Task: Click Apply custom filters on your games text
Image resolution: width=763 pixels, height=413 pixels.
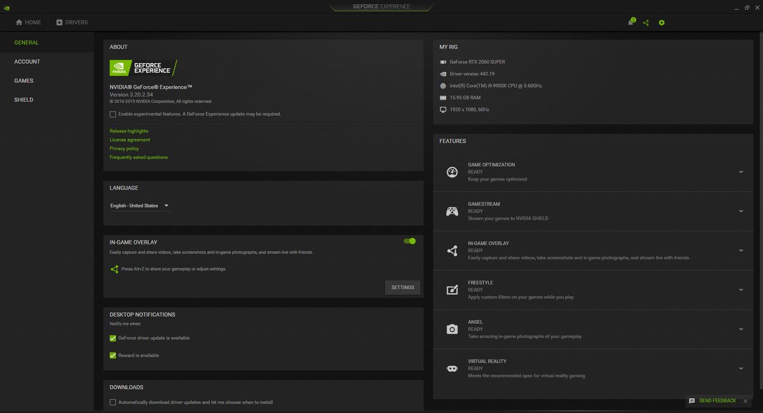Action: point(521,297)
